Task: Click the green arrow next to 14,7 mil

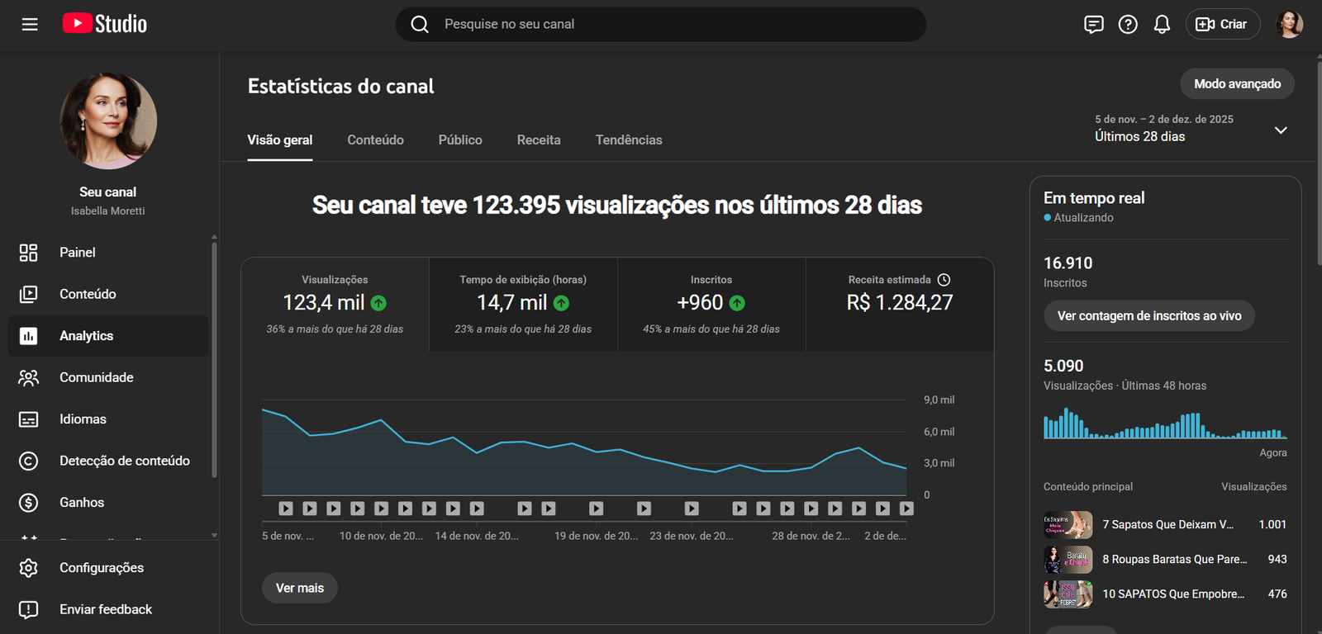Action: tap(561, 303)
